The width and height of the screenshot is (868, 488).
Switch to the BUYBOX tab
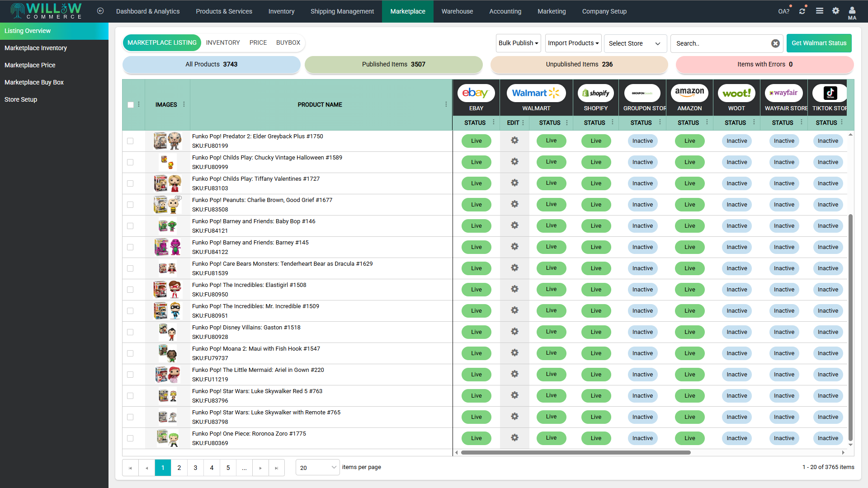288,42
